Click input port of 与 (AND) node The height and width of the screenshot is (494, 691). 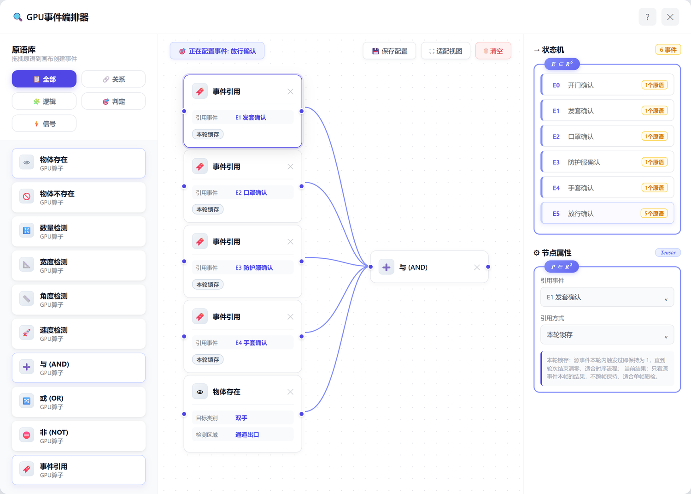pyautogui.click(x=370, y=267)
